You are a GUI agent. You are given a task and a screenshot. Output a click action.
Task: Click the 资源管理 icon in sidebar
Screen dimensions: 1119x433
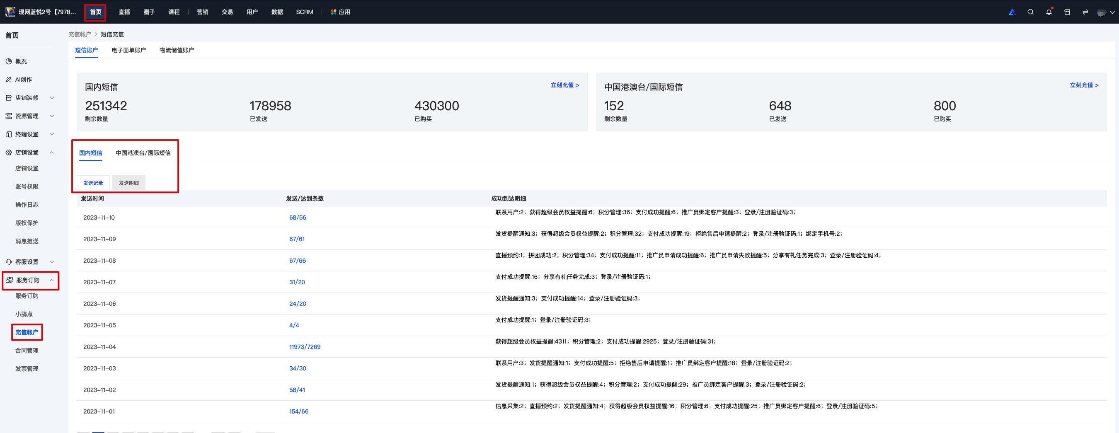pyautogui.click(x=9, y=116)
